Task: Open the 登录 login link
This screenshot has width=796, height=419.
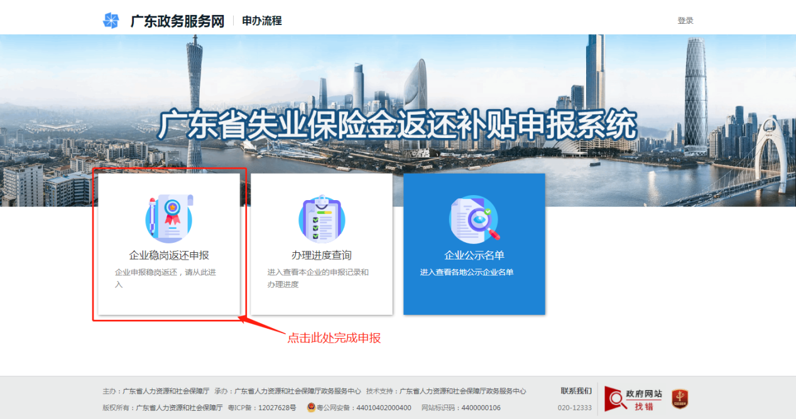Action: 685,20
